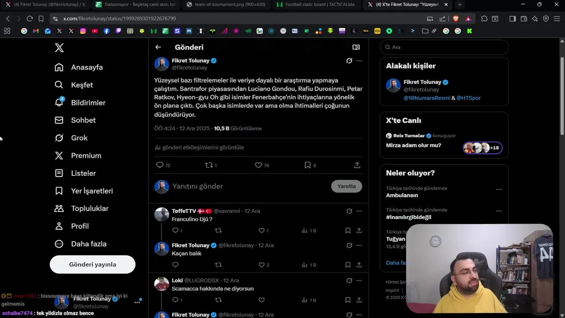The image size is (565, 318).
Task: Open Bildirimler notifications
Action: tap(80, 102)
